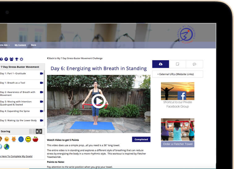
Task: Click the Points to Note heading
Action: coord(56,162)
